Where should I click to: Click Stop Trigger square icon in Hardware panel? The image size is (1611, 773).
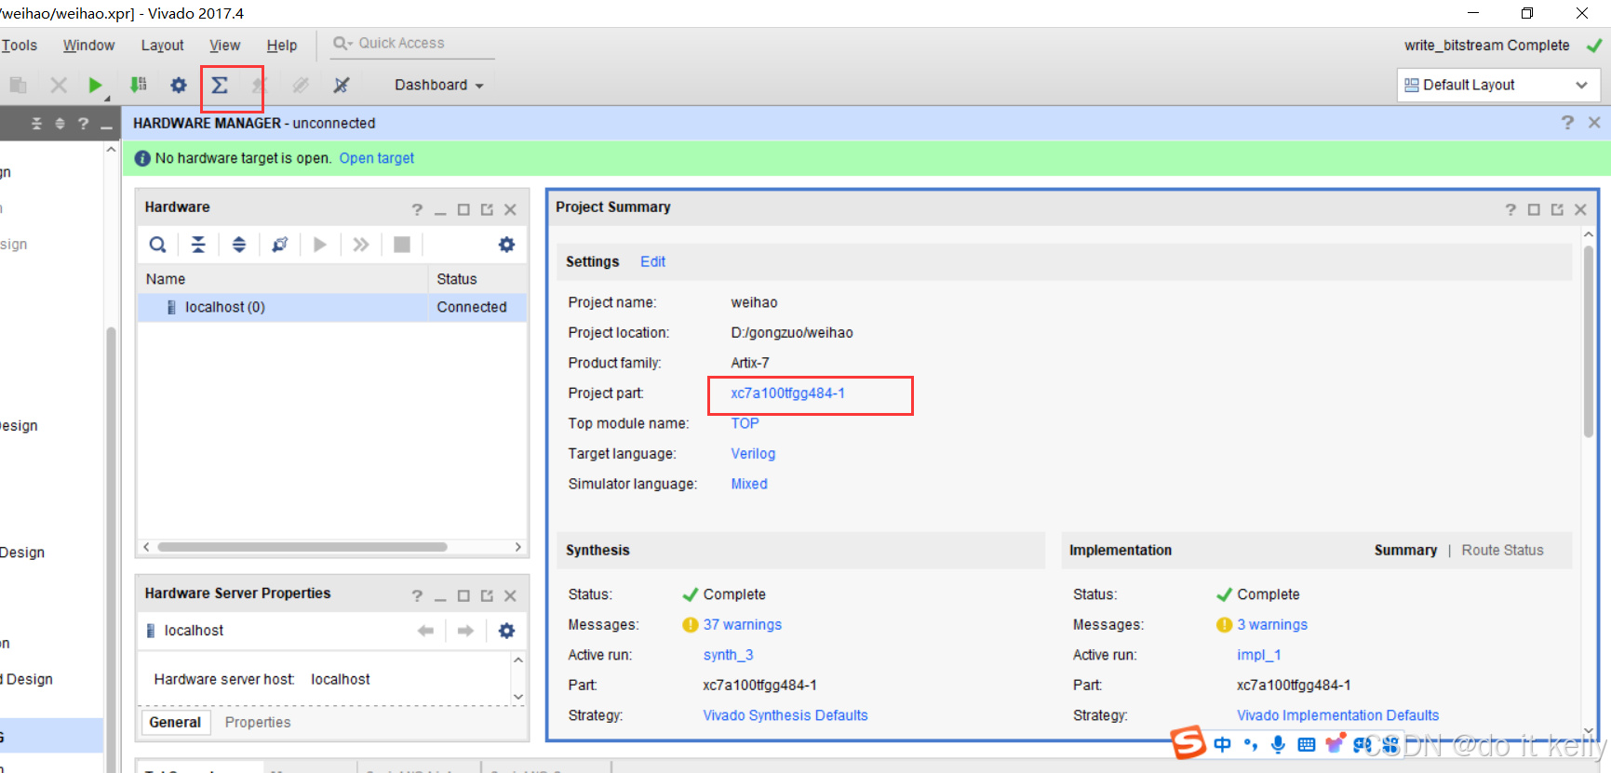click(x=402, y=245)
